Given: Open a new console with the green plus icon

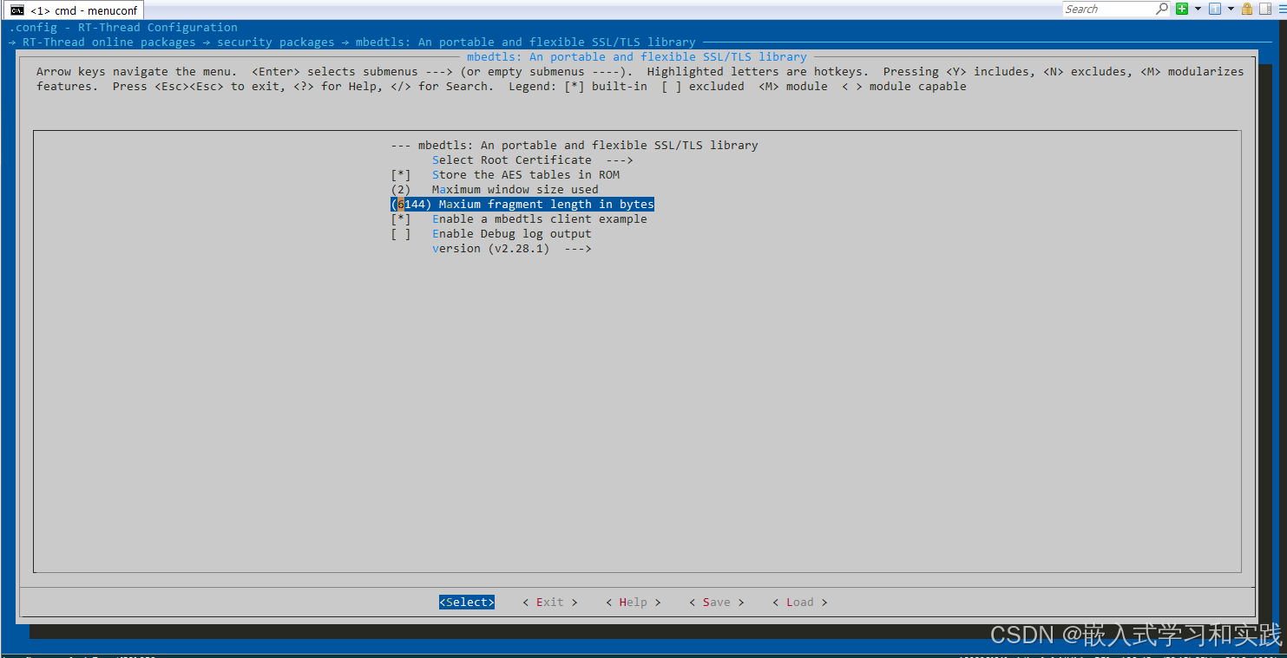Looking at the screenshot, I should click(1182, 9).
